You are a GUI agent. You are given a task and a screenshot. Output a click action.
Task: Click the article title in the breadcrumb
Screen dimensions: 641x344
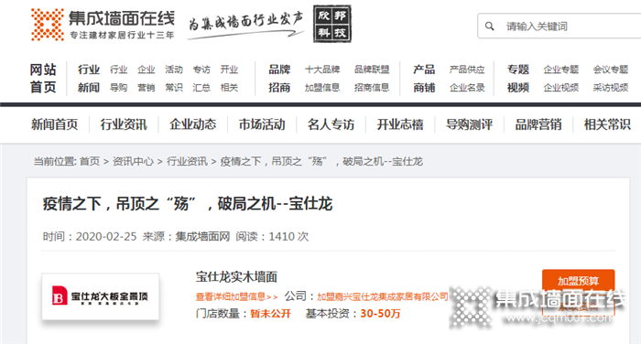click(321, 161)
